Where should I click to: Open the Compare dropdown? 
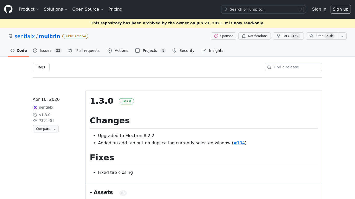(x=46, y=129)
